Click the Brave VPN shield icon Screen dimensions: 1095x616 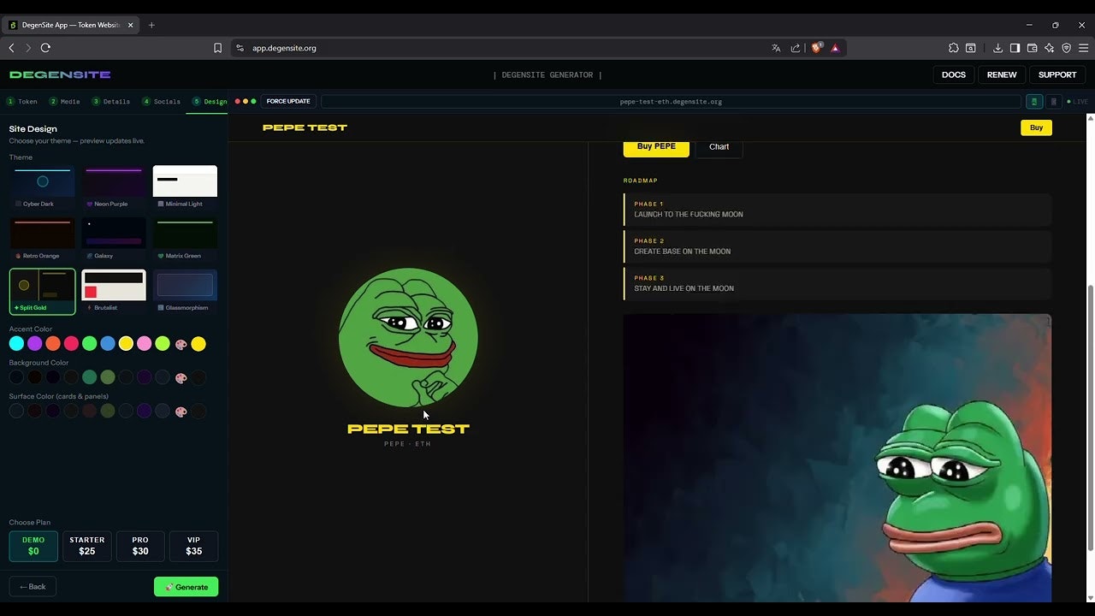coord(1066,48)
